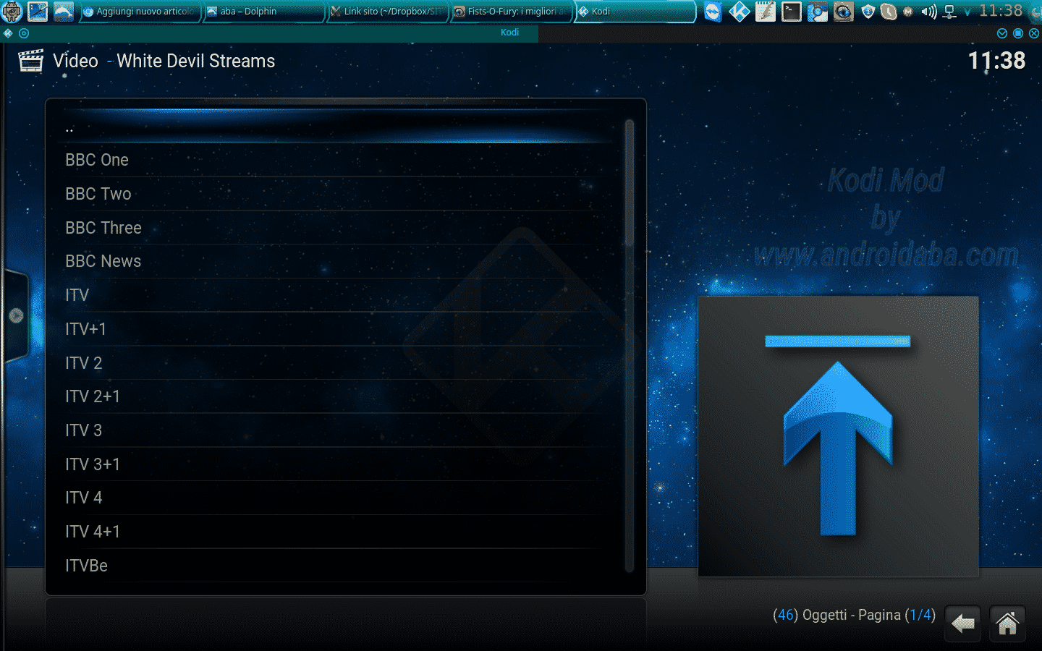The height and width of the screenshot is (651, 1042).
Task: Open TeamViewer from the panel launcher
Action: pyautogui.click(x=713, y=12)
